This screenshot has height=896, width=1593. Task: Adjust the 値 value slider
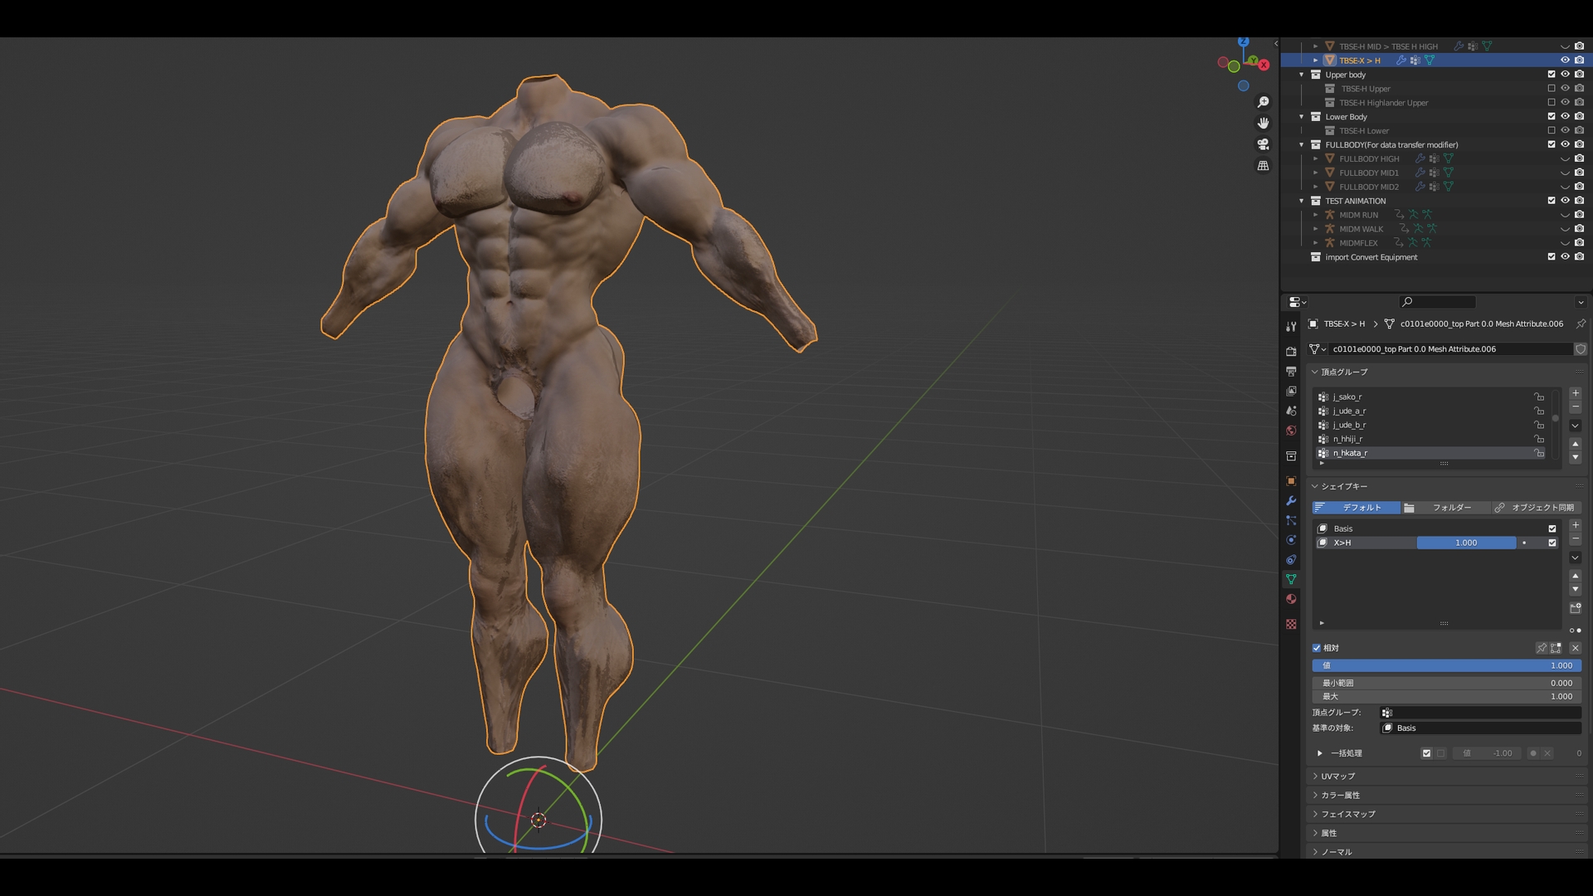point(1447,665)
